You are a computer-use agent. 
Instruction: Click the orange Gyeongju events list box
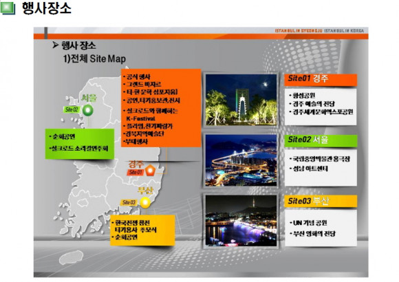click(x=161, y=108)
